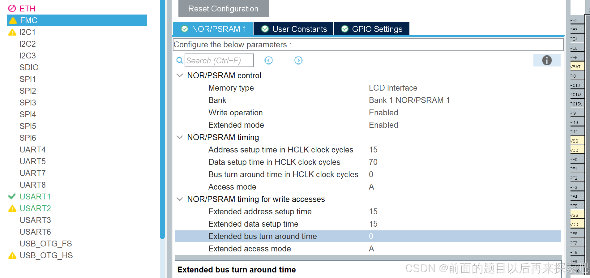Toggle the Write operation Enabled setting

tap(383, 113)
